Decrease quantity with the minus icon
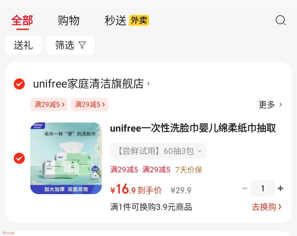297x236 pixels. 245,188
